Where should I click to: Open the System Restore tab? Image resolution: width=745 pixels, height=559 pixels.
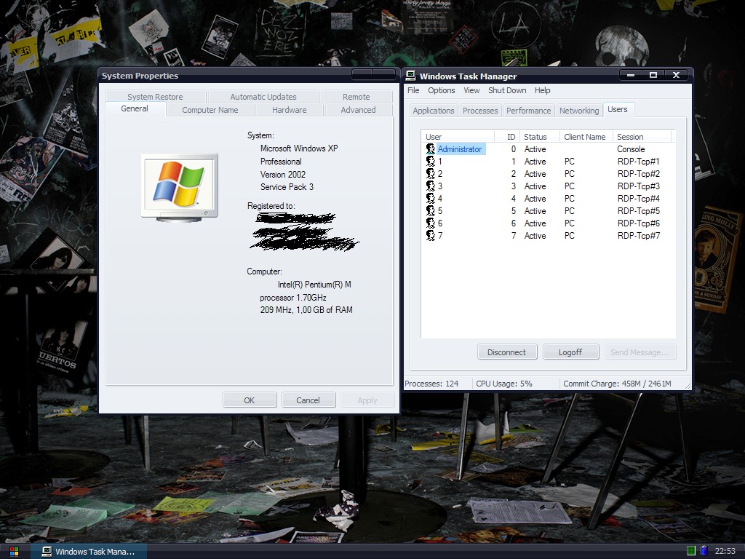point(156,97)
